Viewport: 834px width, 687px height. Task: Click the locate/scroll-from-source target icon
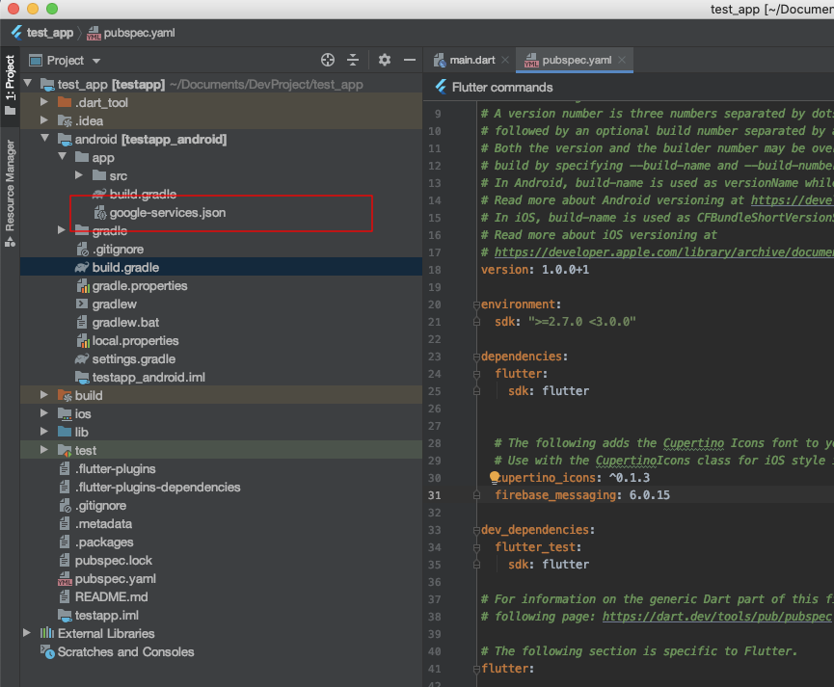[x=328, y=60]
